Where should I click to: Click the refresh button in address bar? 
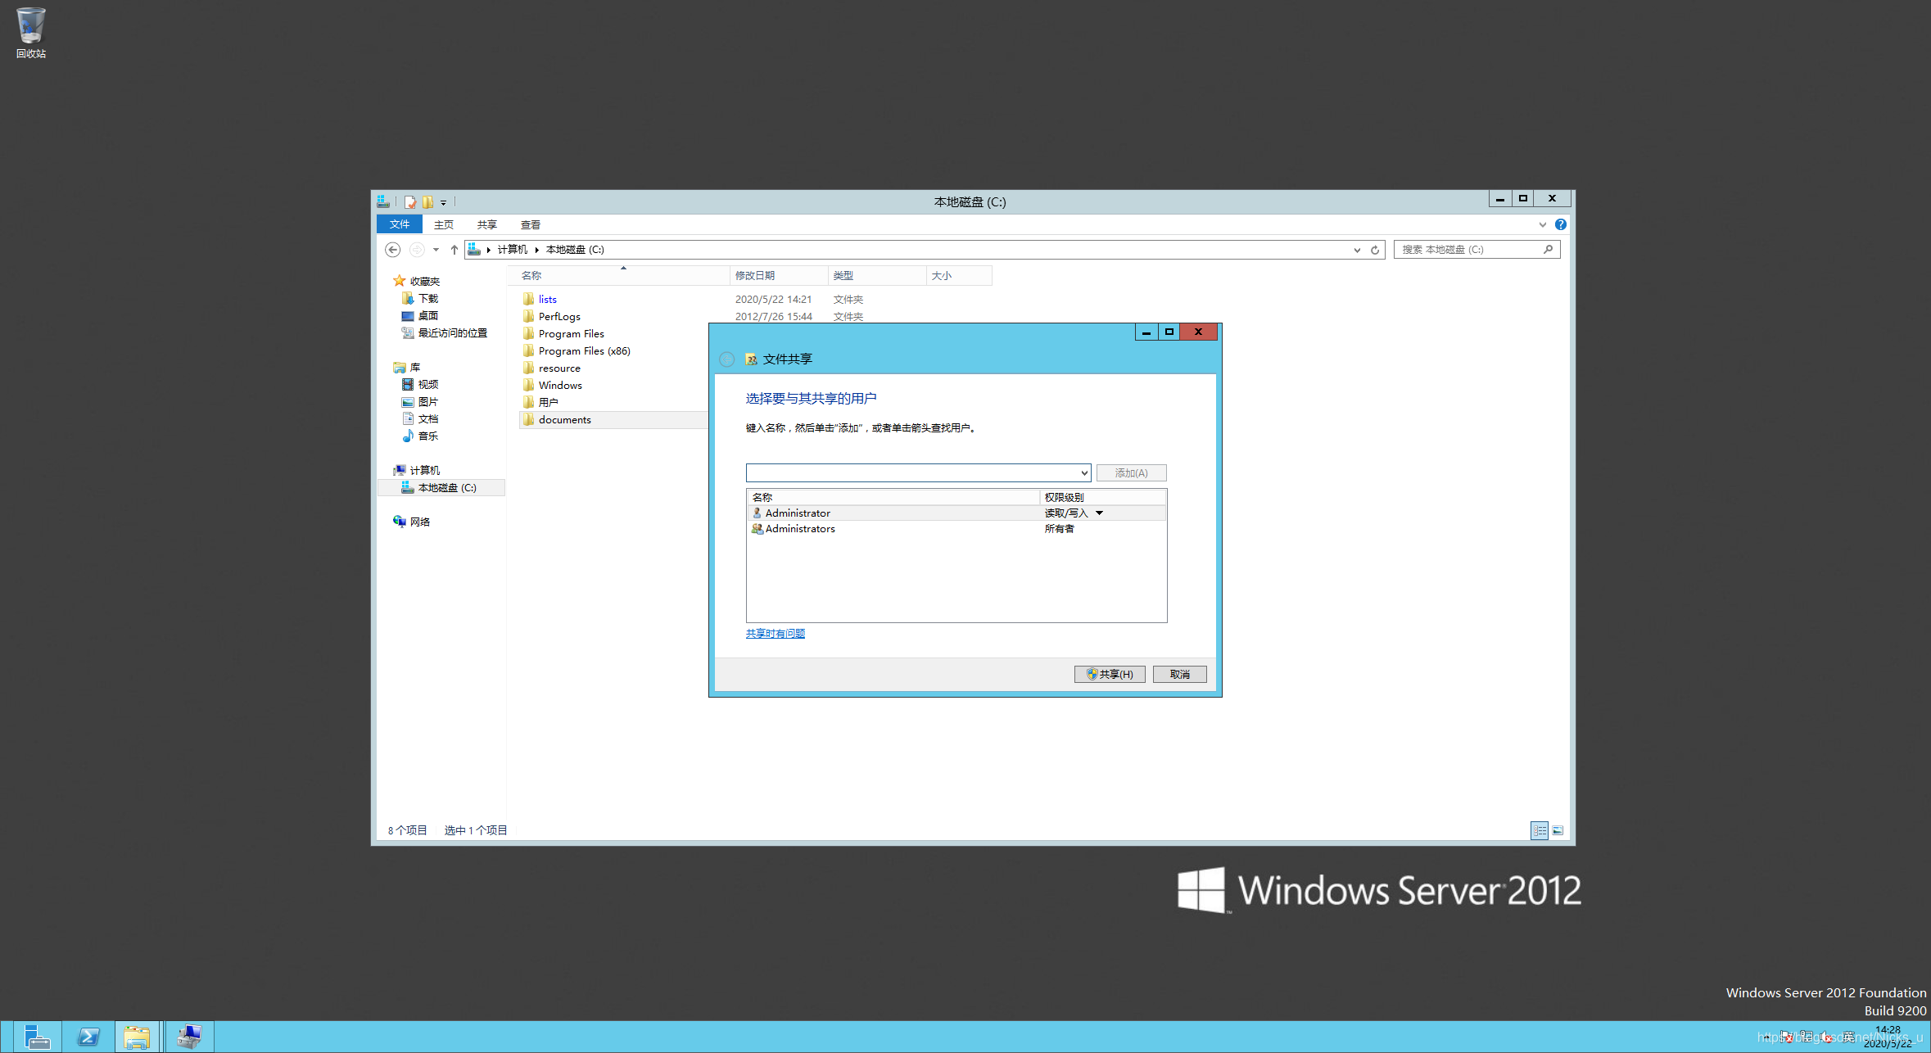point(1375,250)
